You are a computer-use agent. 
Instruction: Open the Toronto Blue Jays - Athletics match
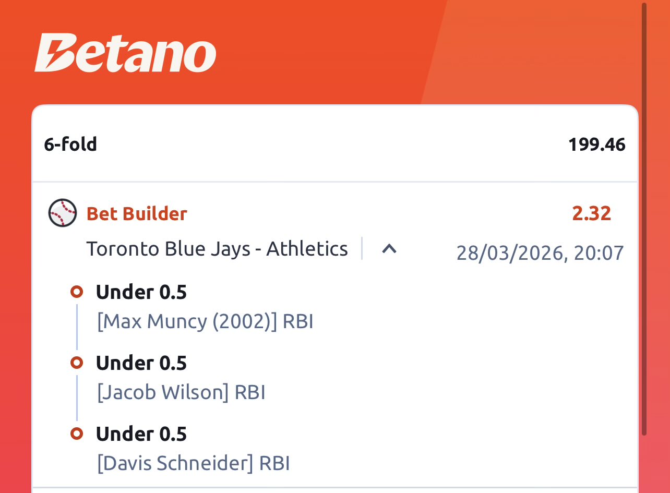point(217,249)
